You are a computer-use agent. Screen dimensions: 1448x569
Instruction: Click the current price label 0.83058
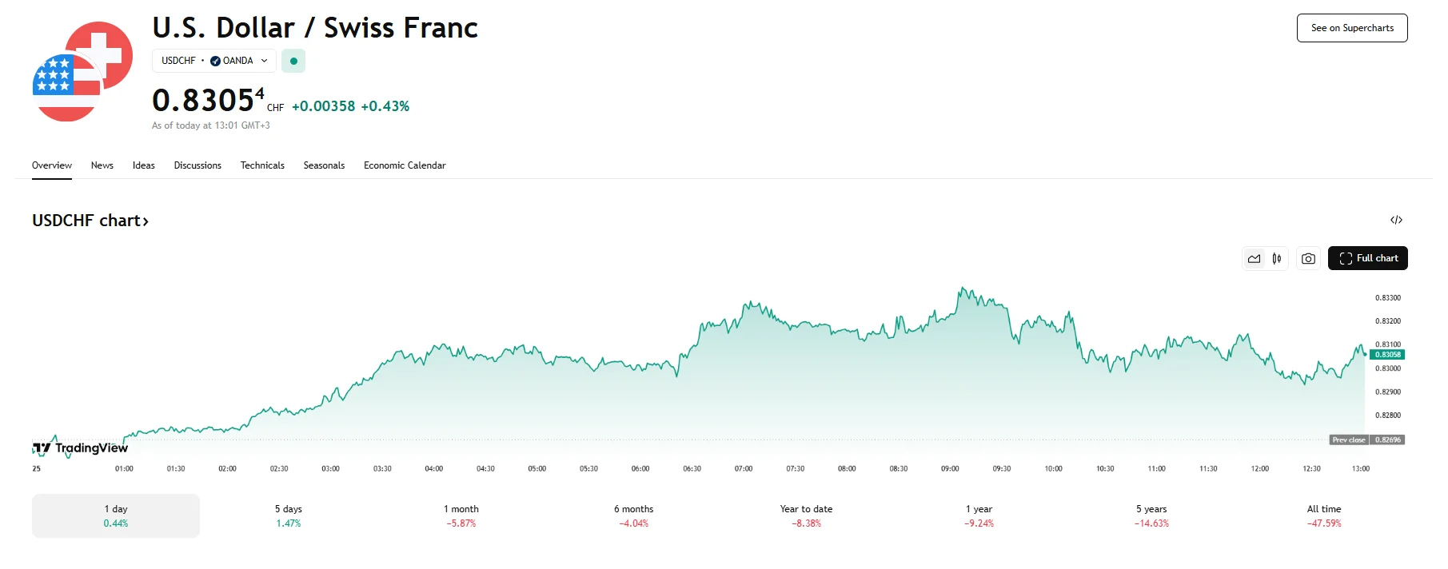(1387, 355)
